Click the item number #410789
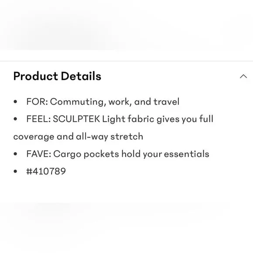Image resolution: width=253 pixels, height=253 pixels. coord(46,171)
